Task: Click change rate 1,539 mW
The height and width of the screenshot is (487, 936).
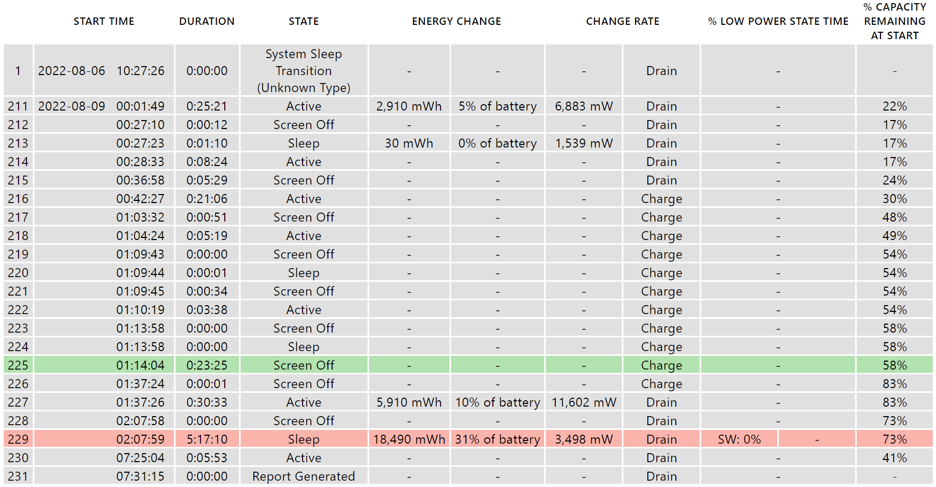Action: click(584, 143)
